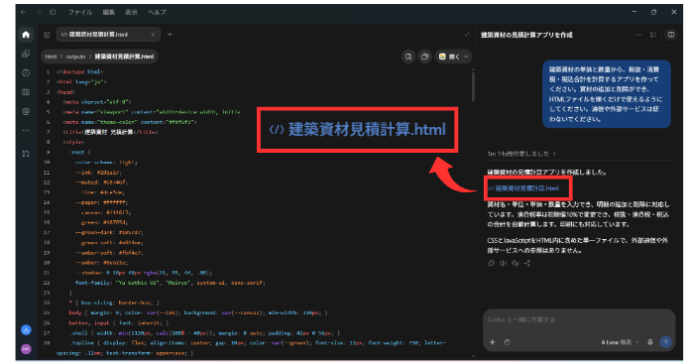
Task: Open the sidebar three-dots more menu
Action: click(26, 131)
